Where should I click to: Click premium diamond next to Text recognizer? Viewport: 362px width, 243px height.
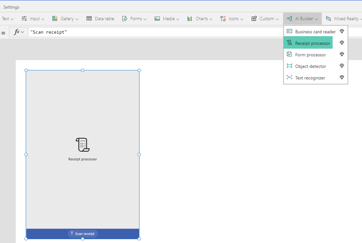coord(342,77)
